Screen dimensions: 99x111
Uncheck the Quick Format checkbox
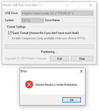pos(10,33)
